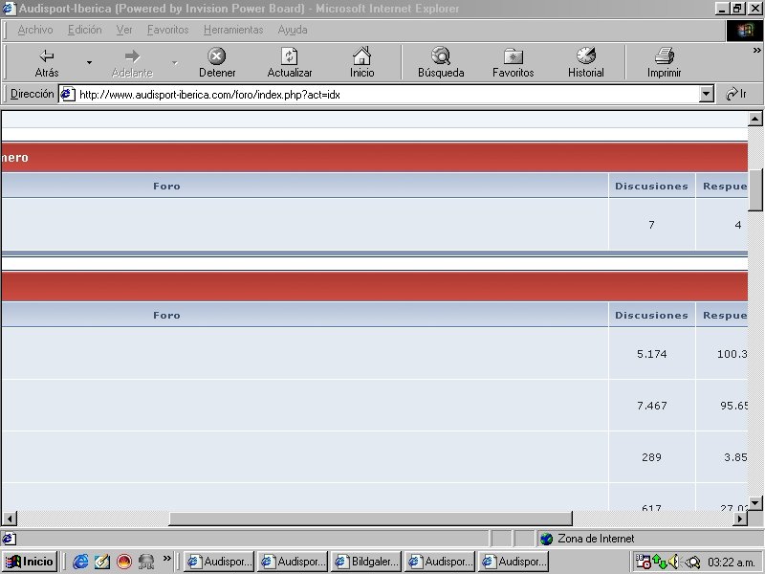Open the Windows Inicio start button

30,562
